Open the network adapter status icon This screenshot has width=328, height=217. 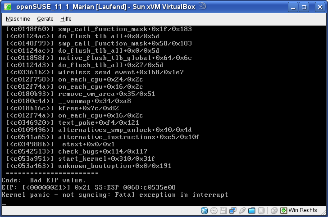click(233, 210)
